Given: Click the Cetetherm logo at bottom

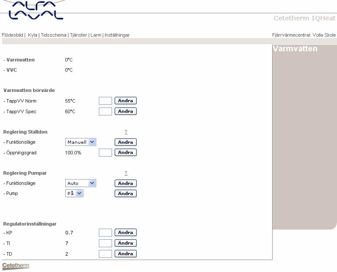Looking at the screenshot, I should coord(15,266).
